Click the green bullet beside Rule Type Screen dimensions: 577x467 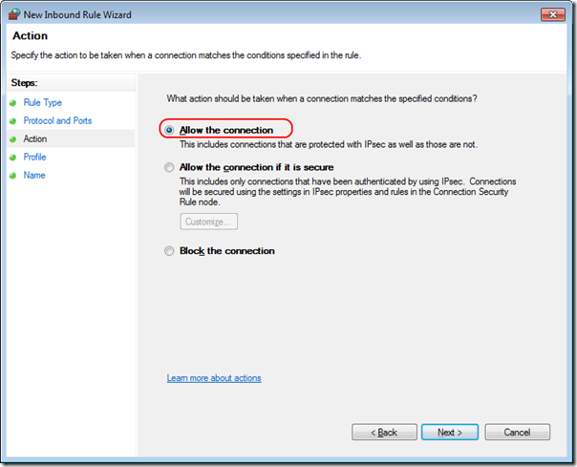tap(13, 103)
